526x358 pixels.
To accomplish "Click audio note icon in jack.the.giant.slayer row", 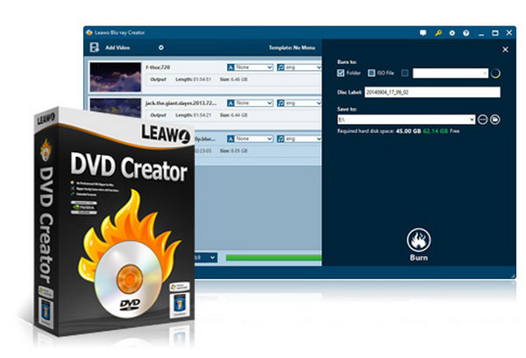I will click(281, 103).
